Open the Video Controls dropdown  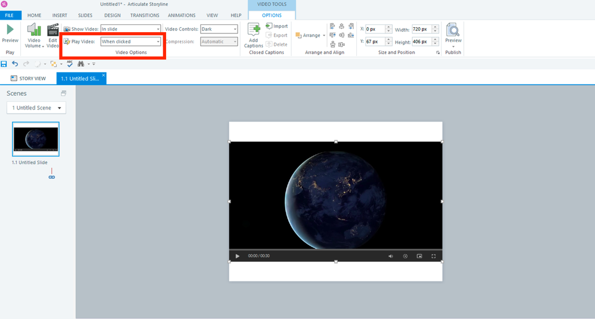point(219,29)
